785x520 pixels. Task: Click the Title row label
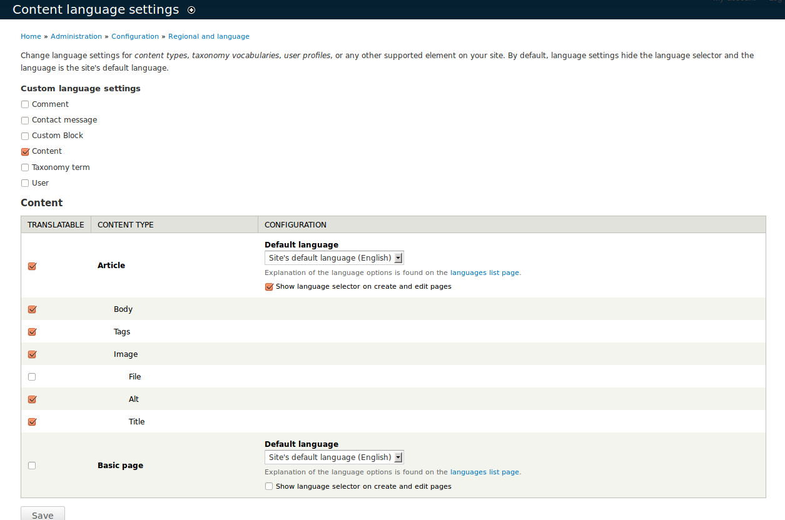(136, 422)
